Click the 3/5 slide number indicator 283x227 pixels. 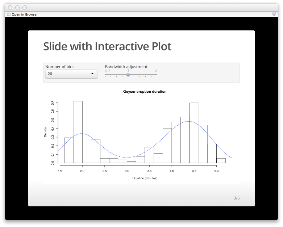pos(236,198)
